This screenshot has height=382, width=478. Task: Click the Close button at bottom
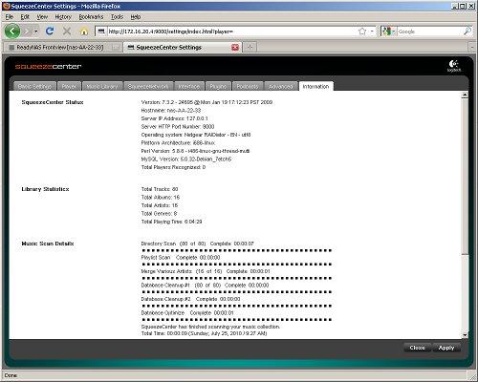417,348
